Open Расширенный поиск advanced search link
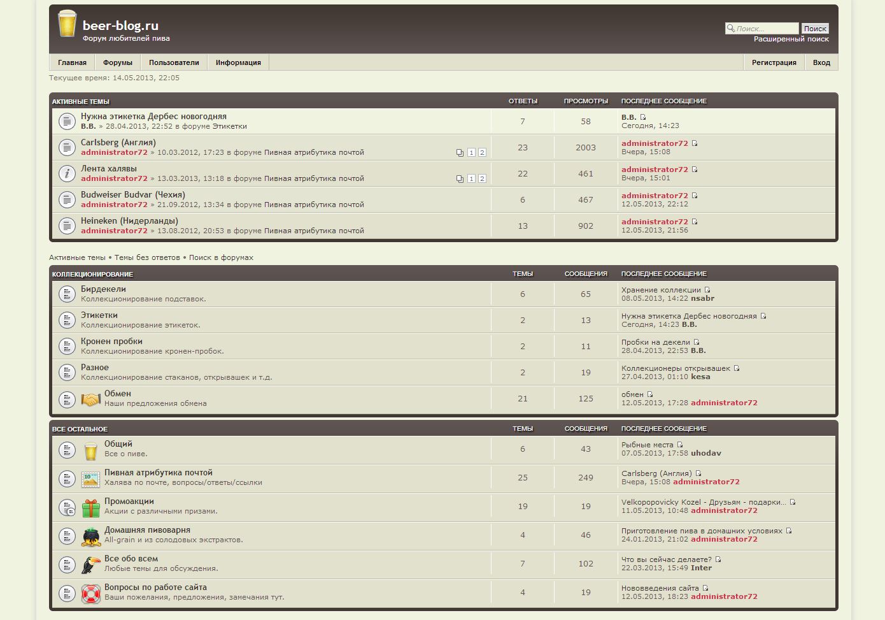885x620 pixels. point(791,39)
